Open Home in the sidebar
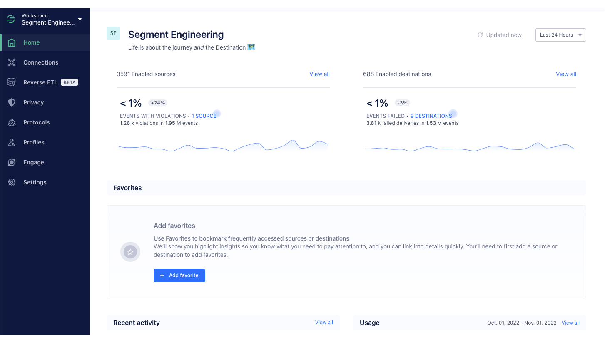This screenshot has width=605, height=340. [x=45, y=42]
